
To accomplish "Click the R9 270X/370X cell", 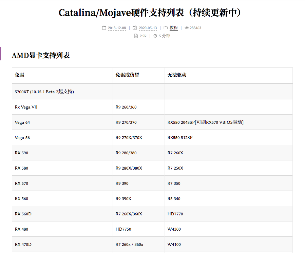I will [x=139, y=137].
